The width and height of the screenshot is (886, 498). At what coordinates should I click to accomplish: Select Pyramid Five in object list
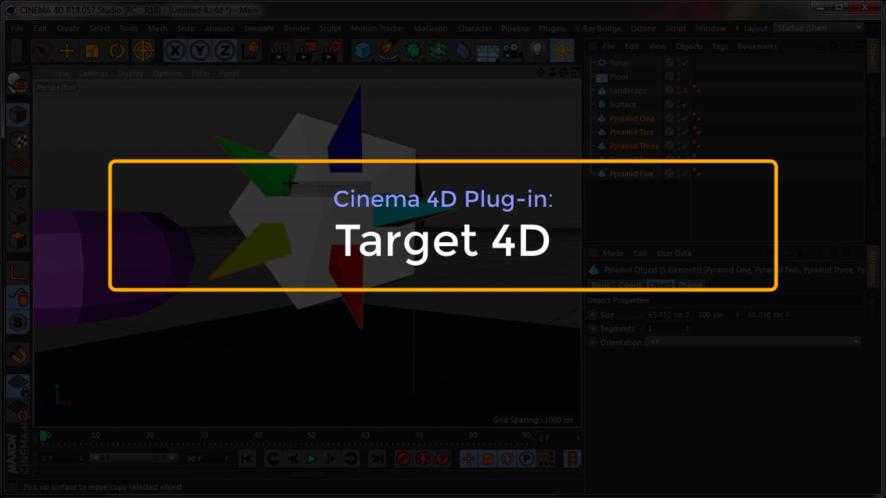tap(631, 174)
